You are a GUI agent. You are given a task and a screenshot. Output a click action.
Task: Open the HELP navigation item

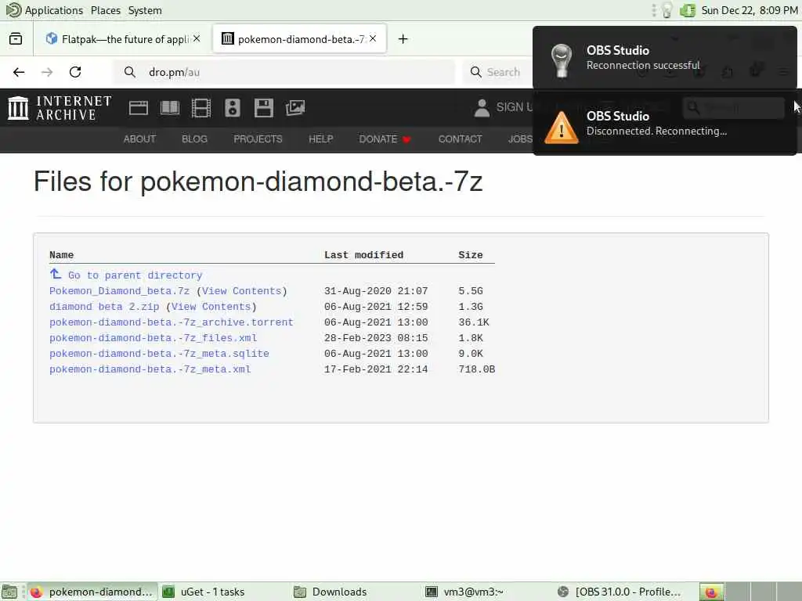pyautogui.click(x=320, y=139)
